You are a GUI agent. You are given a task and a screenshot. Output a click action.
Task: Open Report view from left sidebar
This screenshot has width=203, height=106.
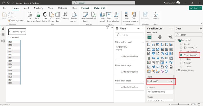(3, 28)
